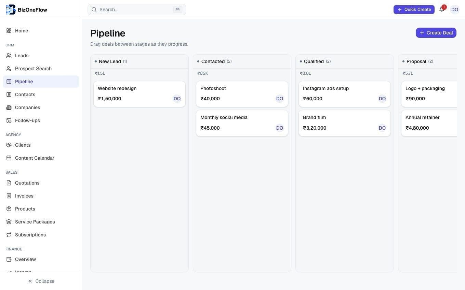Open the Monthly social media deal
Image resolution: width=465 pixels, height=290 pixels.
pos(242,123)
